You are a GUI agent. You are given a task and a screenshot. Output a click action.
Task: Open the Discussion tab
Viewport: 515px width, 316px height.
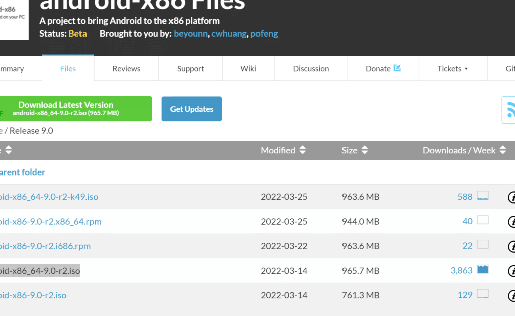311,69
